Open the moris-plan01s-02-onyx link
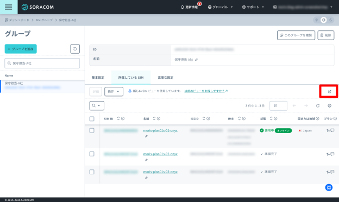 (160, 154)
